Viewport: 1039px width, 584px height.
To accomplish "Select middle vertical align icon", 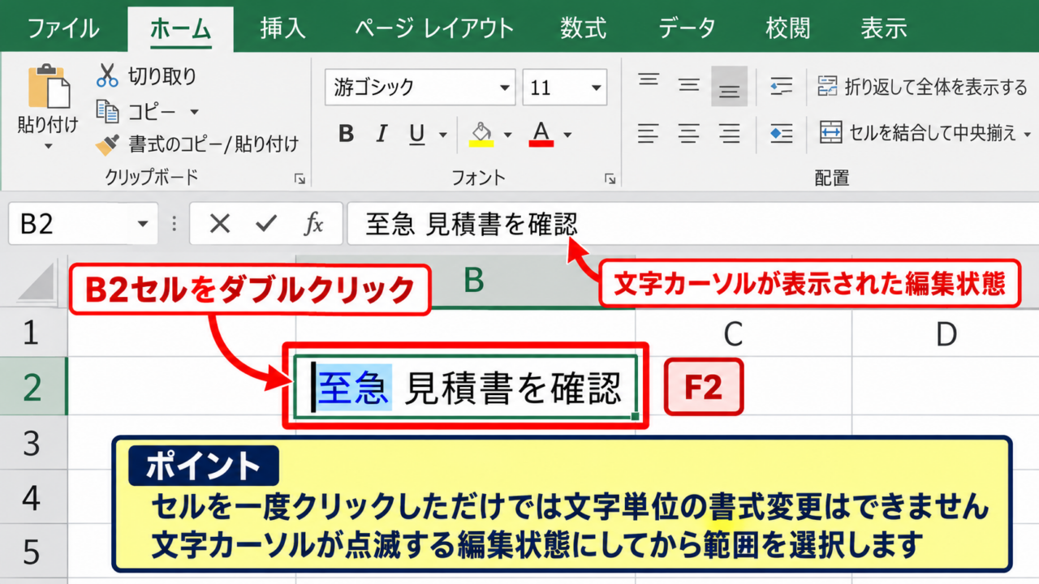I will click(x=689, y=84).
